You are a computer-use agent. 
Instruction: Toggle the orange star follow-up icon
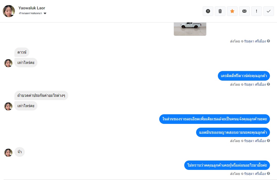(x=232, y=11)
